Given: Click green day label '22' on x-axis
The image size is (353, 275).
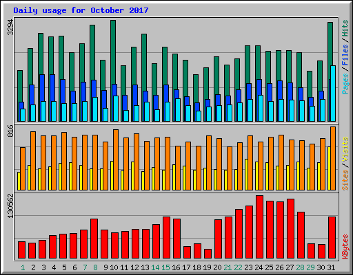Looking at the screenshot, I should pyautogui.click(x=238, y=267).
